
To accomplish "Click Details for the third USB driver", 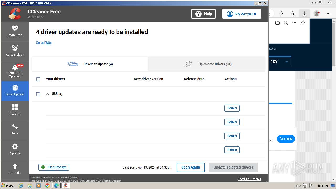I will [x=232, y=136].
